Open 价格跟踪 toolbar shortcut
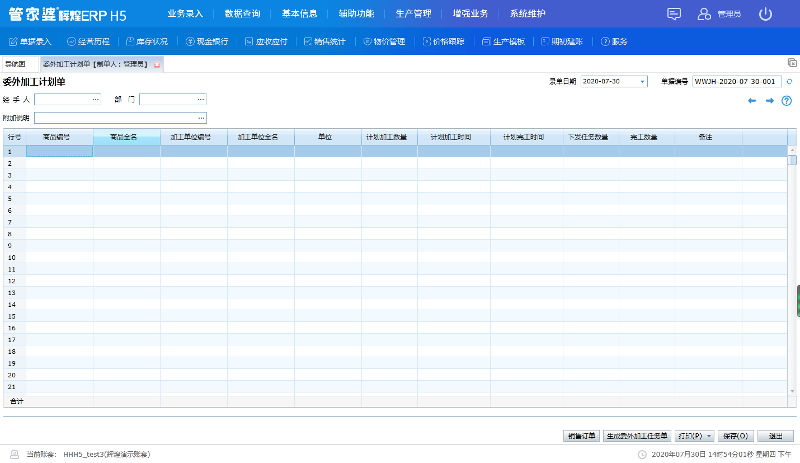 click(444, 41)
